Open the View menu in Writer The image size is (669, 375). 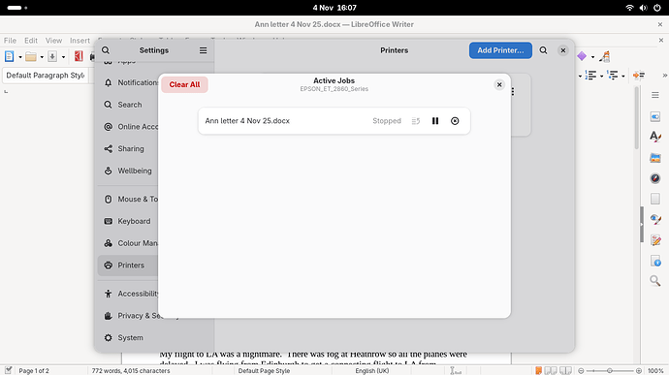[x=53, y=41]
